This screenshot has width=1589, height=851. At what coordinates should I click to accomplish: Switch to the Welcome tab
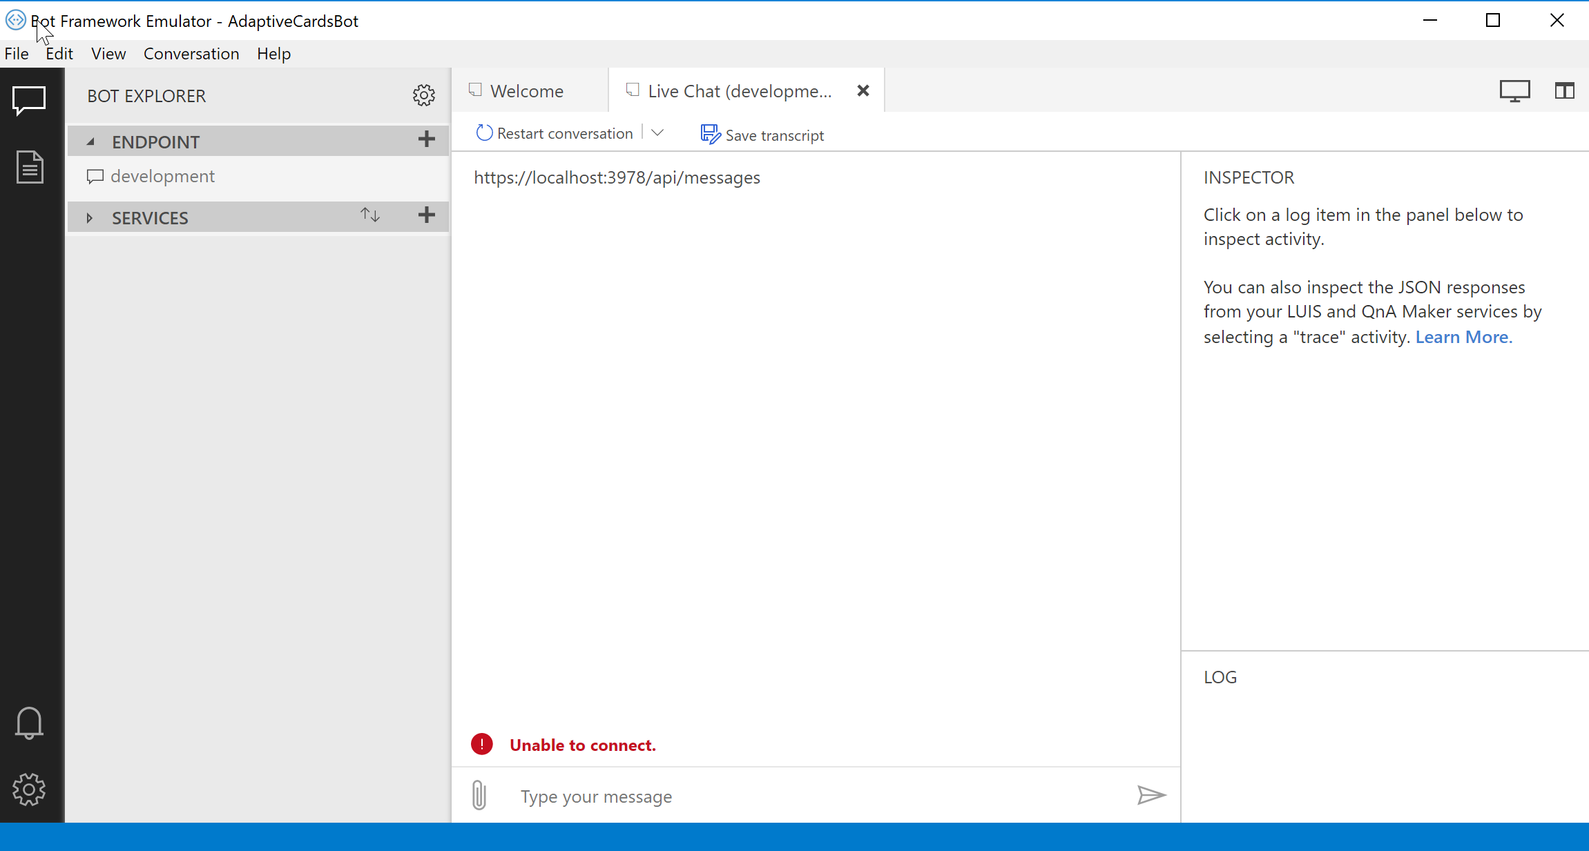(530, 90)
